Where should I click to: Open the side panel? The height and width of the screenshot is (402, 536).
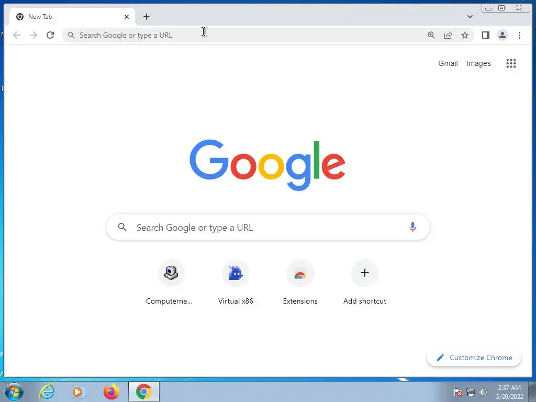click(x=485, y=35)
